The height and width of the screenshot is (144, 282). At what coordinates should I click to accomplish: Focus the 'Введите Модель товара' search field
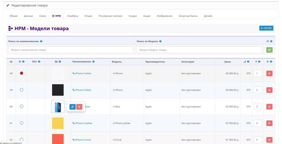coord(199,50)
